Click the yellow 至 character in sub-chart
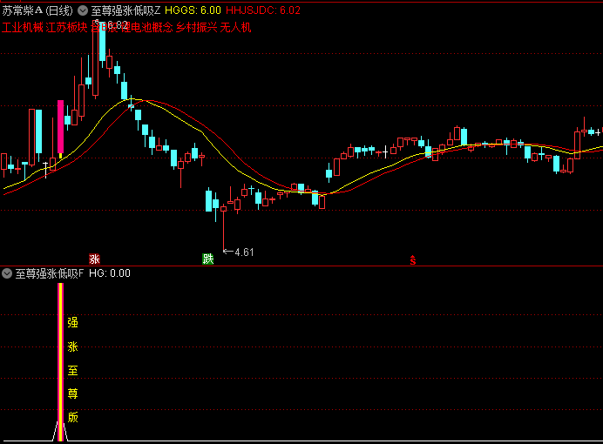Image resolution: width=603 pixels, height=444 pixels. click(72, 370)
